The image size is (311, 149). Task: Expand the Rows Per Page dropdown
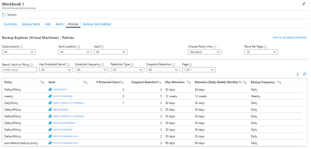point(261,52)
